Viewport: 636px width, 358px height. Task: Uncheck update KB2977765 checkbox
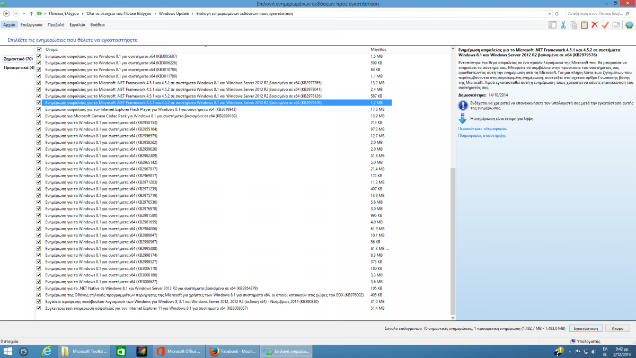point(39,83)
